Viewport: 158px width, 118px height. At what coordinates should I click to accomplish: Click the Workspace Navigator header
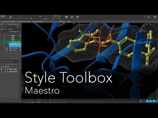point(13,24)
